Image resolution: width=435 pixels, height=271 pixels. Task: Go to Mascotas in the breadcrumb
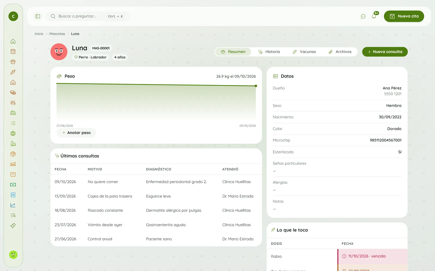coord(57,34)
